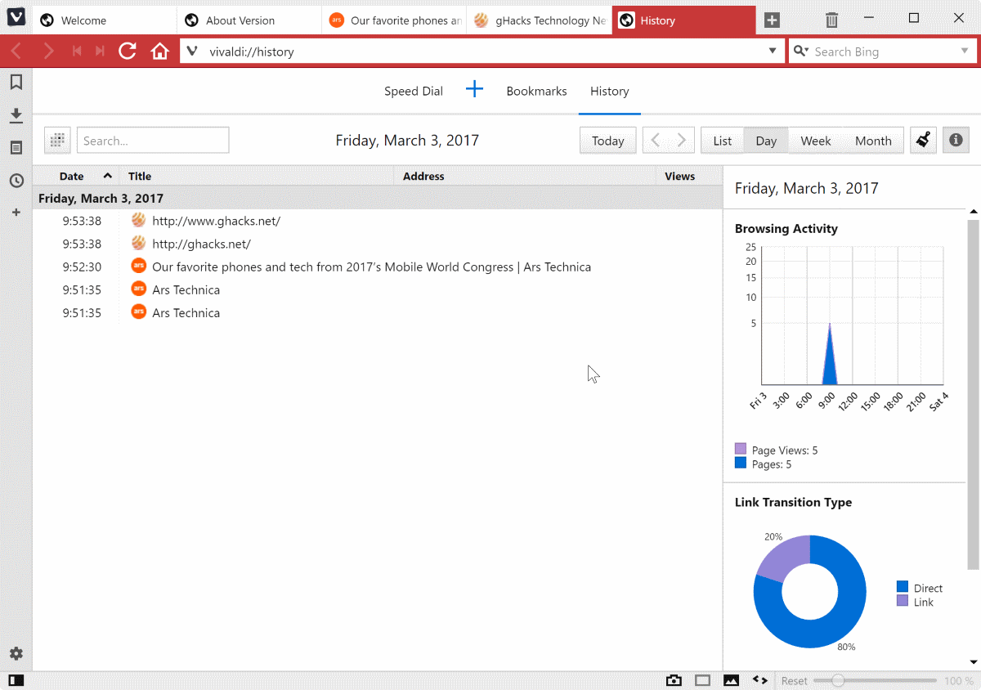Open the Bookmarks start page tab
This screenshot has width=981, height=690.
(536, 92)
